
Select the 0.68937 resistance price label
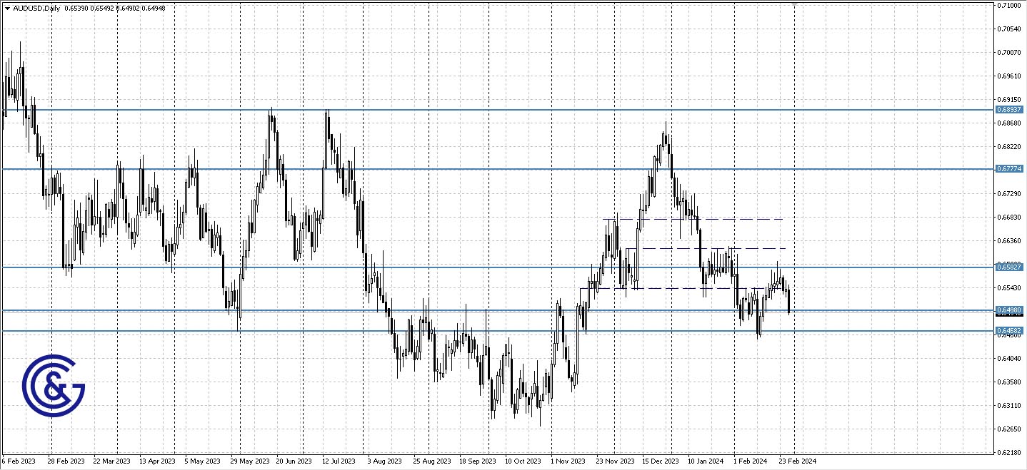click(1009, 109)
